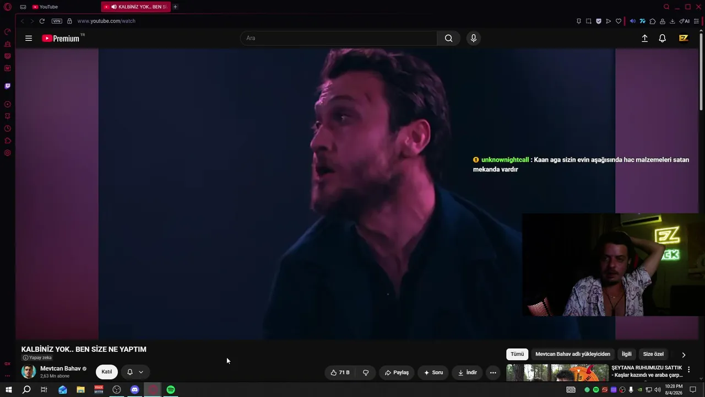
Task: Take a snapshot with the toolbar icon
Action: point(588,21)
